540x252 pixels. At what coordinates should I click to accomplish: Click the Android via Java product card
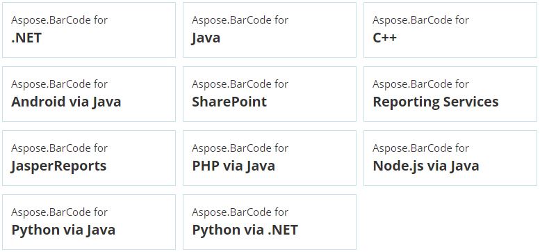[x=89, y=94]
